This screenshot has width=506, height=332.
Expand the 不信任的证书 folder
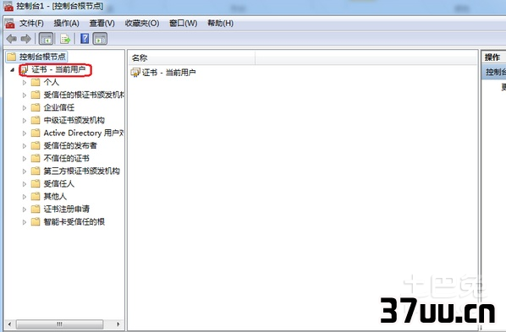[25, 159]
